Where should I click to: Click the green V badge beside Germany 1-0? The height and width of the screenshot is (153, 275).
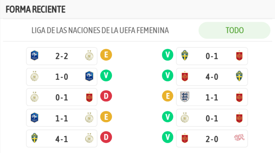[106, 76]
